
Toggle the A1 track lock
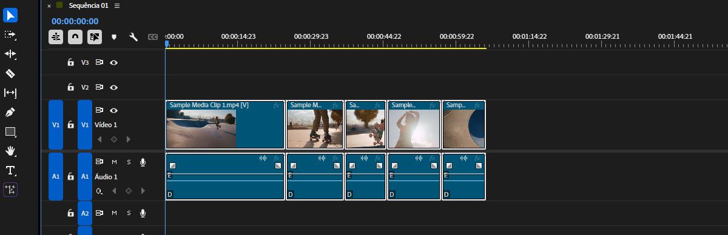70,176
